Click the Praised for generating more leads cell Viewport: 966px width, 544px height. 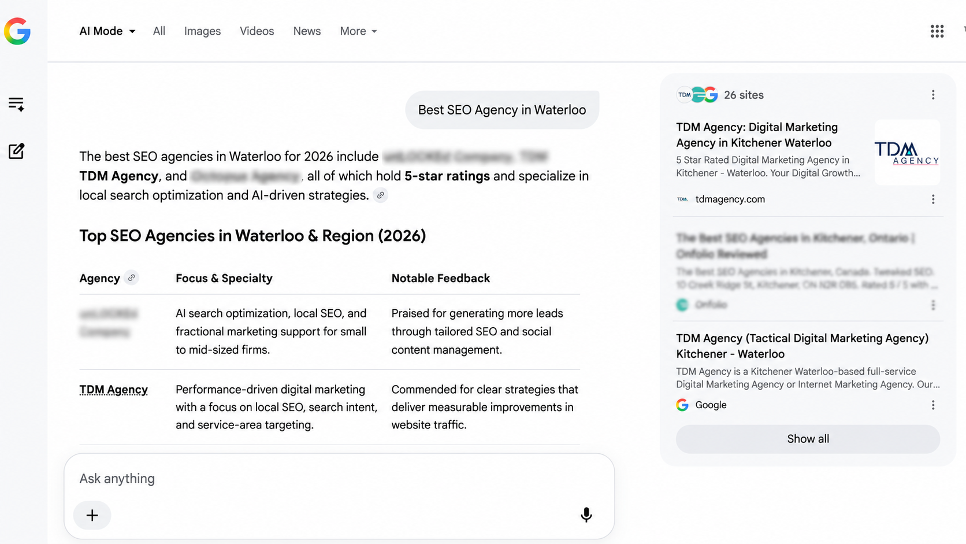(477, 331)
